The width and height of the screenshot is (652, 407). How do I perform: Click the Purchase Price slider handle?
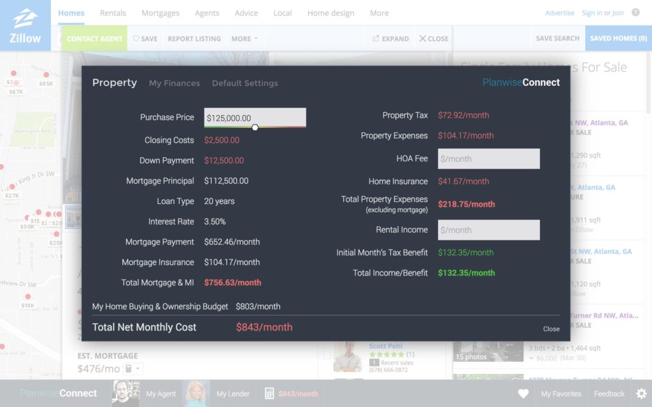click(255, 127)
